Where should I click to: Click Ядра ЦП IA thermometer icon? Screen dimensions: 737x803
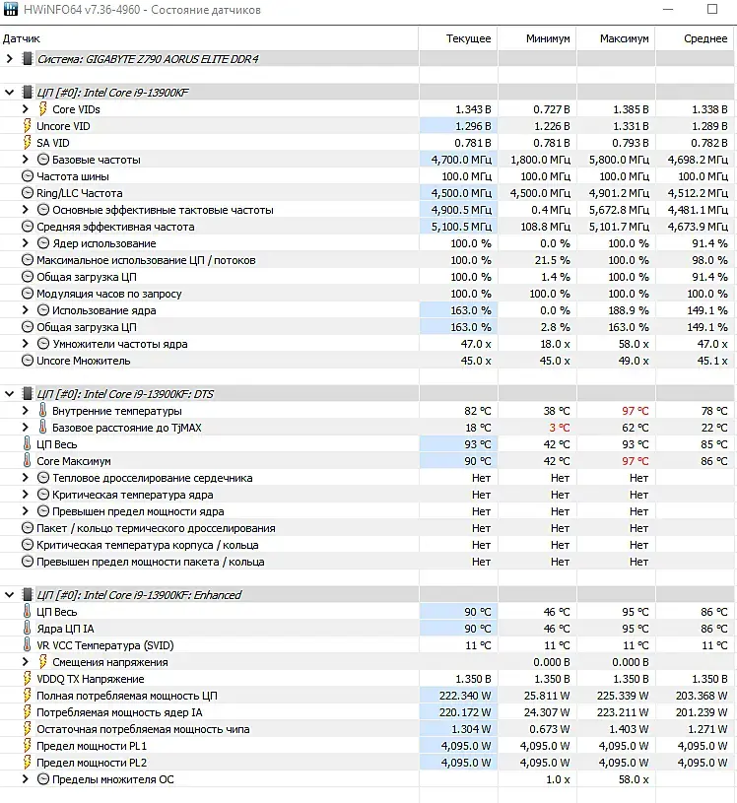[28, 628]
